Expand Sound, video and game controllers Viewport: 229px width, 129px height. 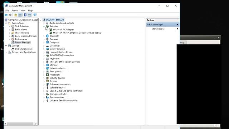pyautogui.click(x=44, y=91)
